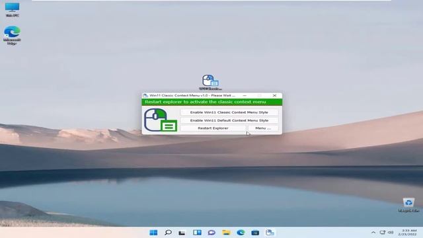The width and height of the screenshot is (423, 238).
Task: Close the Win11 Classic Context Menu window
Action: coord(274,95)
